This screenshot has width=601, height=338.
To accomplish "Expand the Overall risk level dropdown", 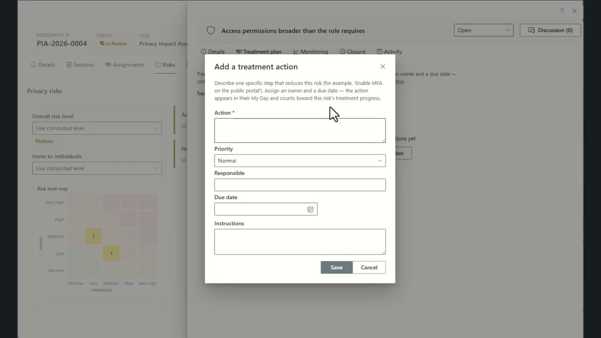I will [97, 128].
